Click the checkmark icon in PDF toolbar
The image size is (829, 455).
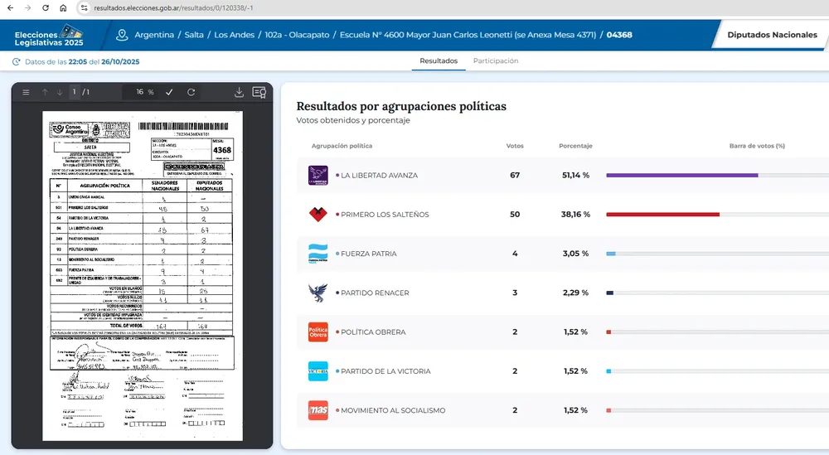point(170,92)
